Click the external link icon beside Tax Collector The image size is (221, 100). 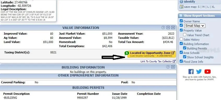[x=174, y=61]
